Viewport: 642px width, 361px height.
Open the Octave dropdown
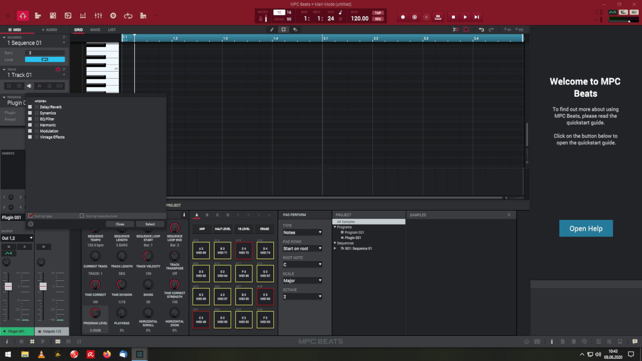click(x=302, y=296)
